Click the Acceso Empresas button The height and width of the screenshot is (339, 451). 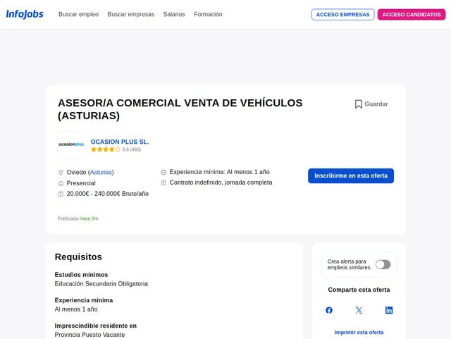(x=342, y=15)
